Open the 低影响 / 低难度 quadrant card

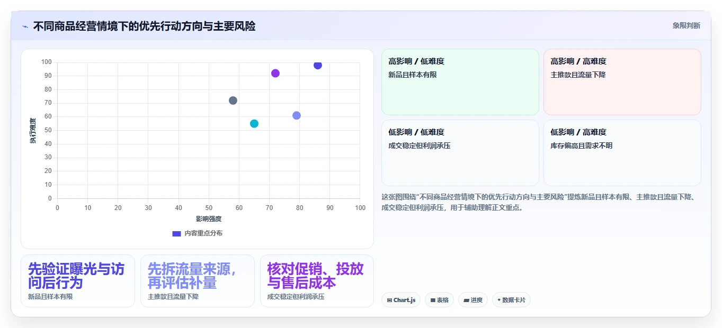(460, 153)
